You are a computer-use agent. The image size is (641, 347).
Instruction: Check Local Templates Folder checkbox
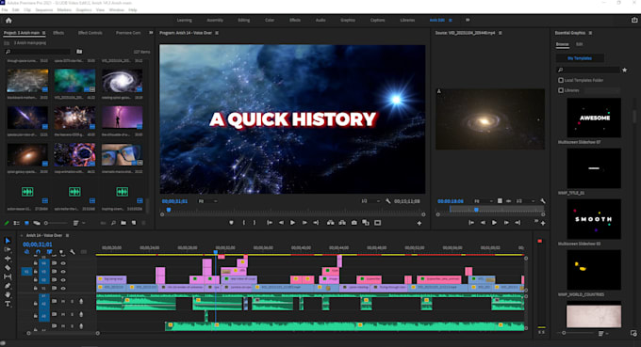[561, 80]
